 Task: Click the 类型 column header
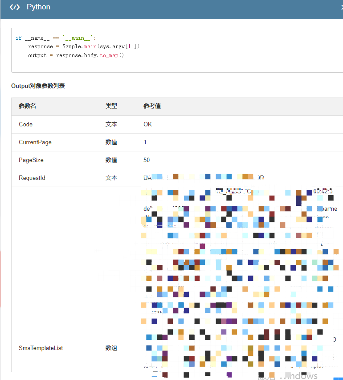point(111,106)
